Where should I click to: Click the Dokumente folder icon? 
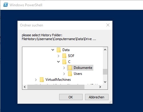(70, 68)
